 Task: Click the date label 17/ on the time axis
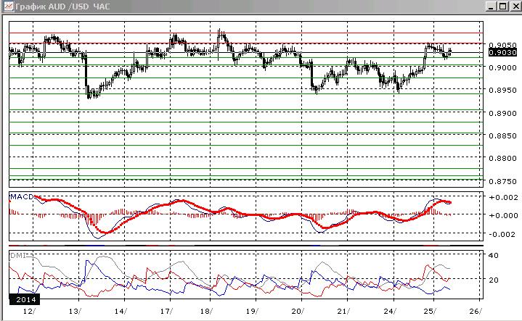coord(166,312)
